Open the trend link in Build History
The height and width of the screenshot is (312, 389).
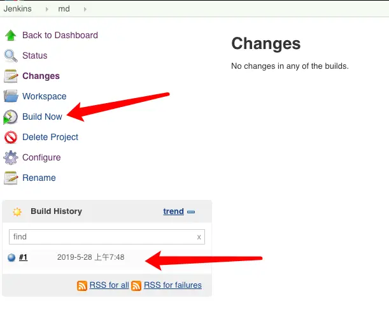(173, 211)
